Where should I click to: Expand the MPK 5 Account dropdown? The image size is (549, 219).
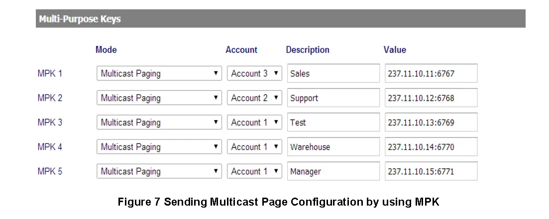pyautogui.click(x=254, y=171)
